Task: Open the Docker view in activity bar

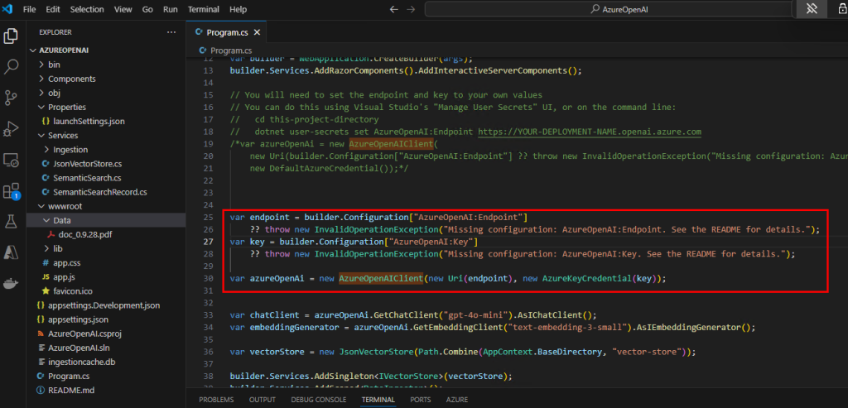Action: coord(11,283)
